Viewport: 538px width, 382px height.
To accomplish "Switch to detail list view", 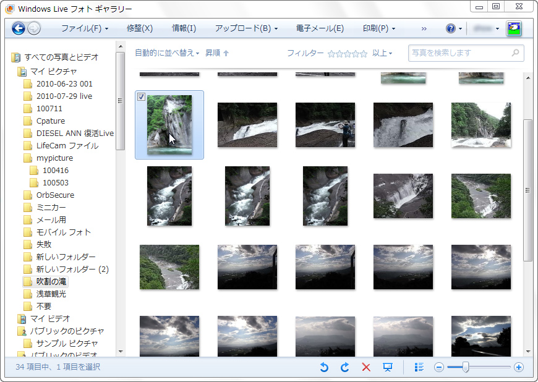I will click(419, 367).
